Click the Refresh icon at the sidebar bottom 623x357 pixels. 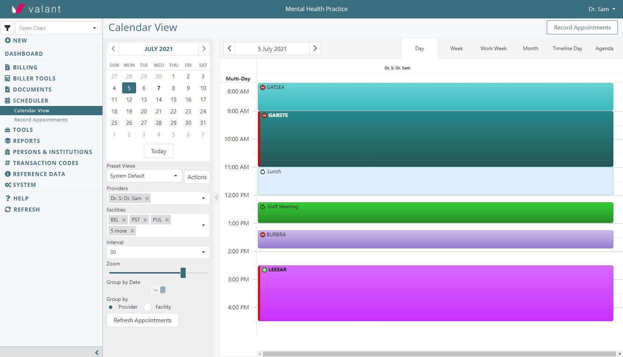point(7,209)
